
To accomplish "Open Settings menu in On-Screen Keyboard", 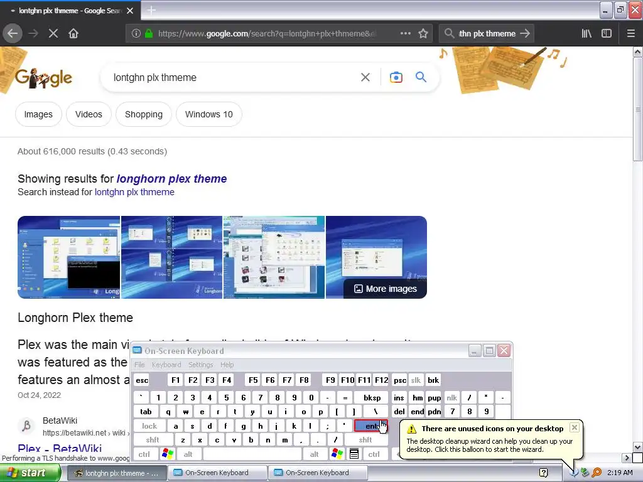I will (200, 365).
